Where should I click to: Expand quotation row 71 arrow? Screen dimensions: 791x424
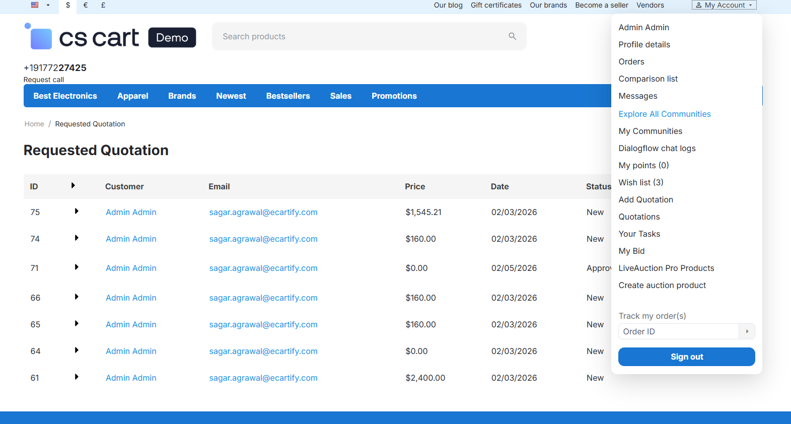click(x=77, y=267)
